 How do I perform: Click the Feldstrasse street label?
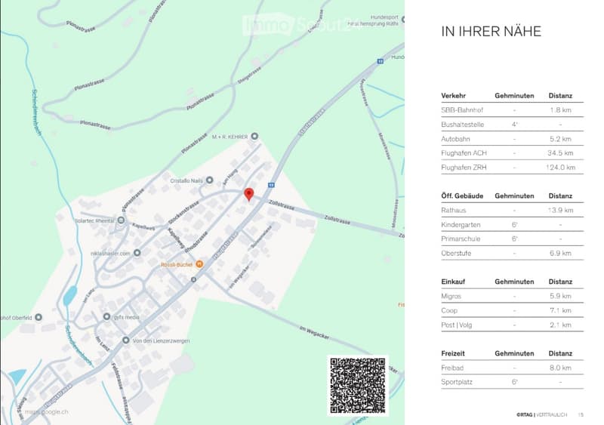pyautogui.click(x=116, y=376)
